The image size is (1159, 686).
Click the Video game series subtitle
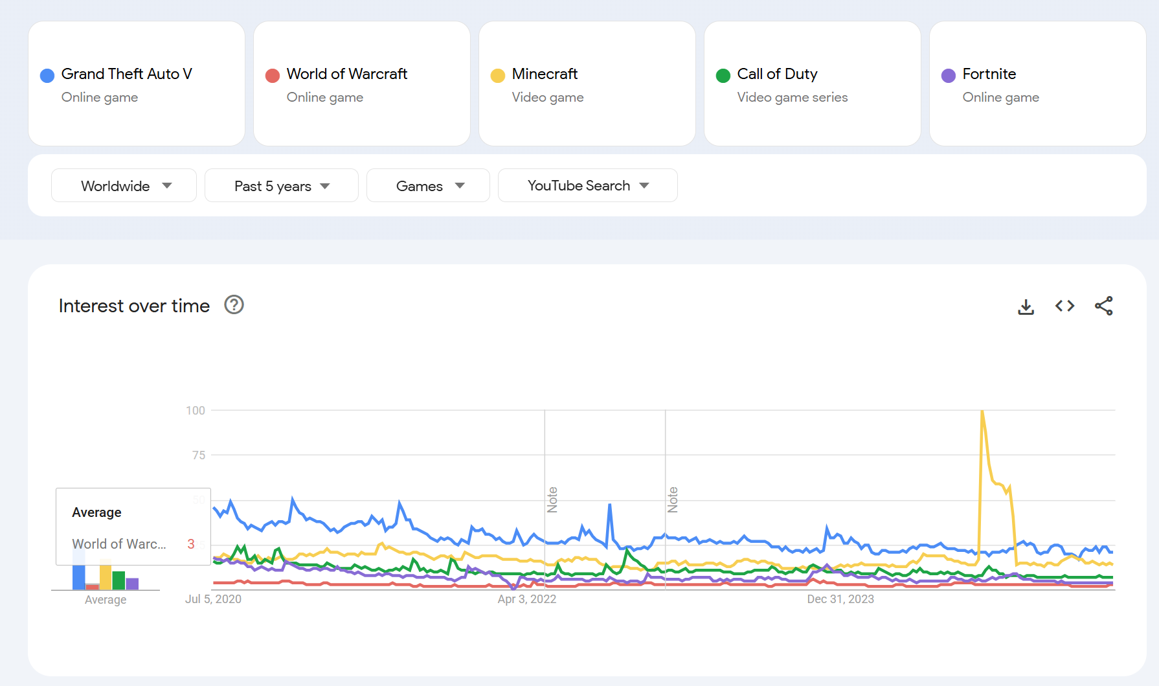tap(792, 97)
